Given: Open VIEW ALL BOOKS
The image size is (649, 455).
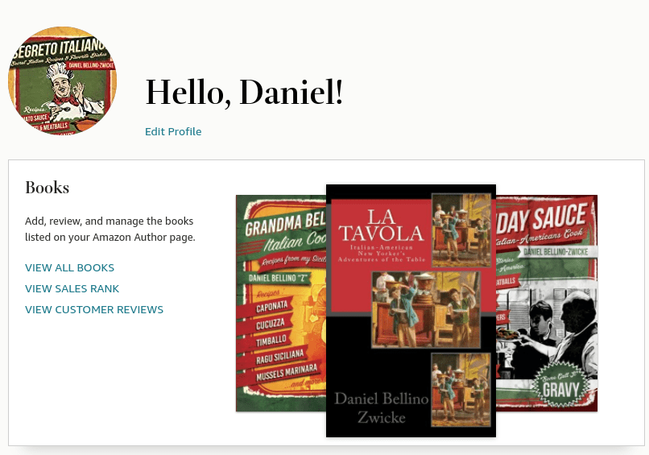Looking at the screenshot, I should pos(69,268).
